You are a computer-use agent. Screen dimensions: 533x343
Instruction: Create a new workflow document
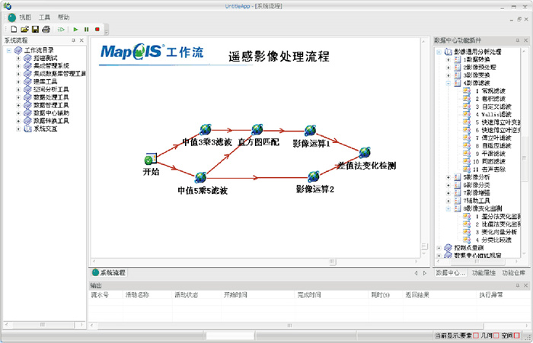(14, 29)
